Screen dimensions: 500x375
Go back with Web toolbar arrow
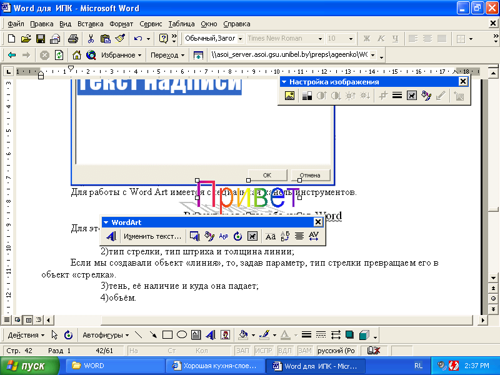[x=11, y=55]
